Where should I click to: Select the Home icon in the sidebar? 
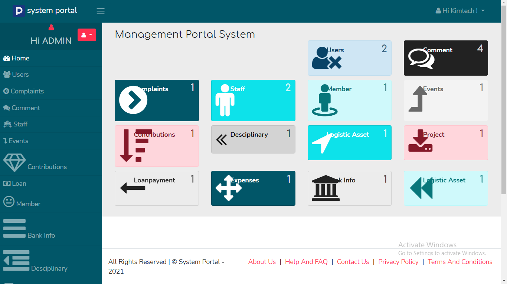pyautogui.click(x=7, y=58)
